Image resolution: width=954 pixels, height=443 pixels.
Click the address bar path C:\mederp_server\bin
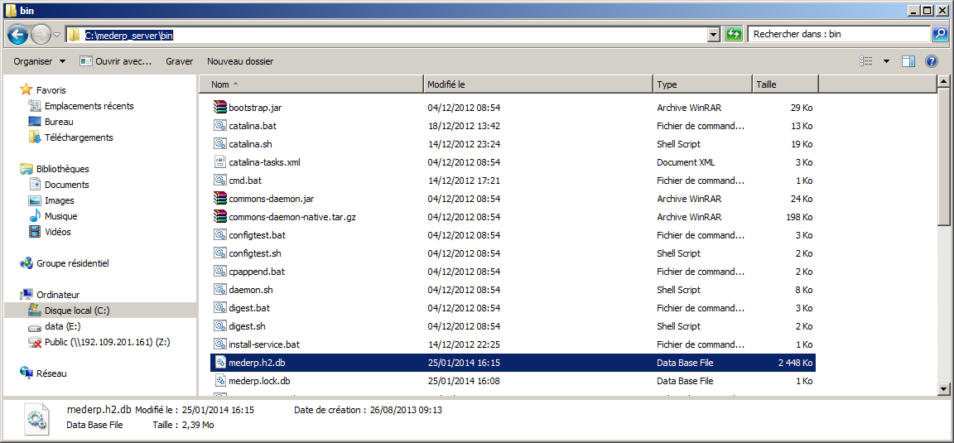click(131, 36)
